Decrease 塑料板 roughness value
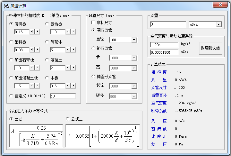Viewport: 231px width, 156px height. click(x=32, y=50)
